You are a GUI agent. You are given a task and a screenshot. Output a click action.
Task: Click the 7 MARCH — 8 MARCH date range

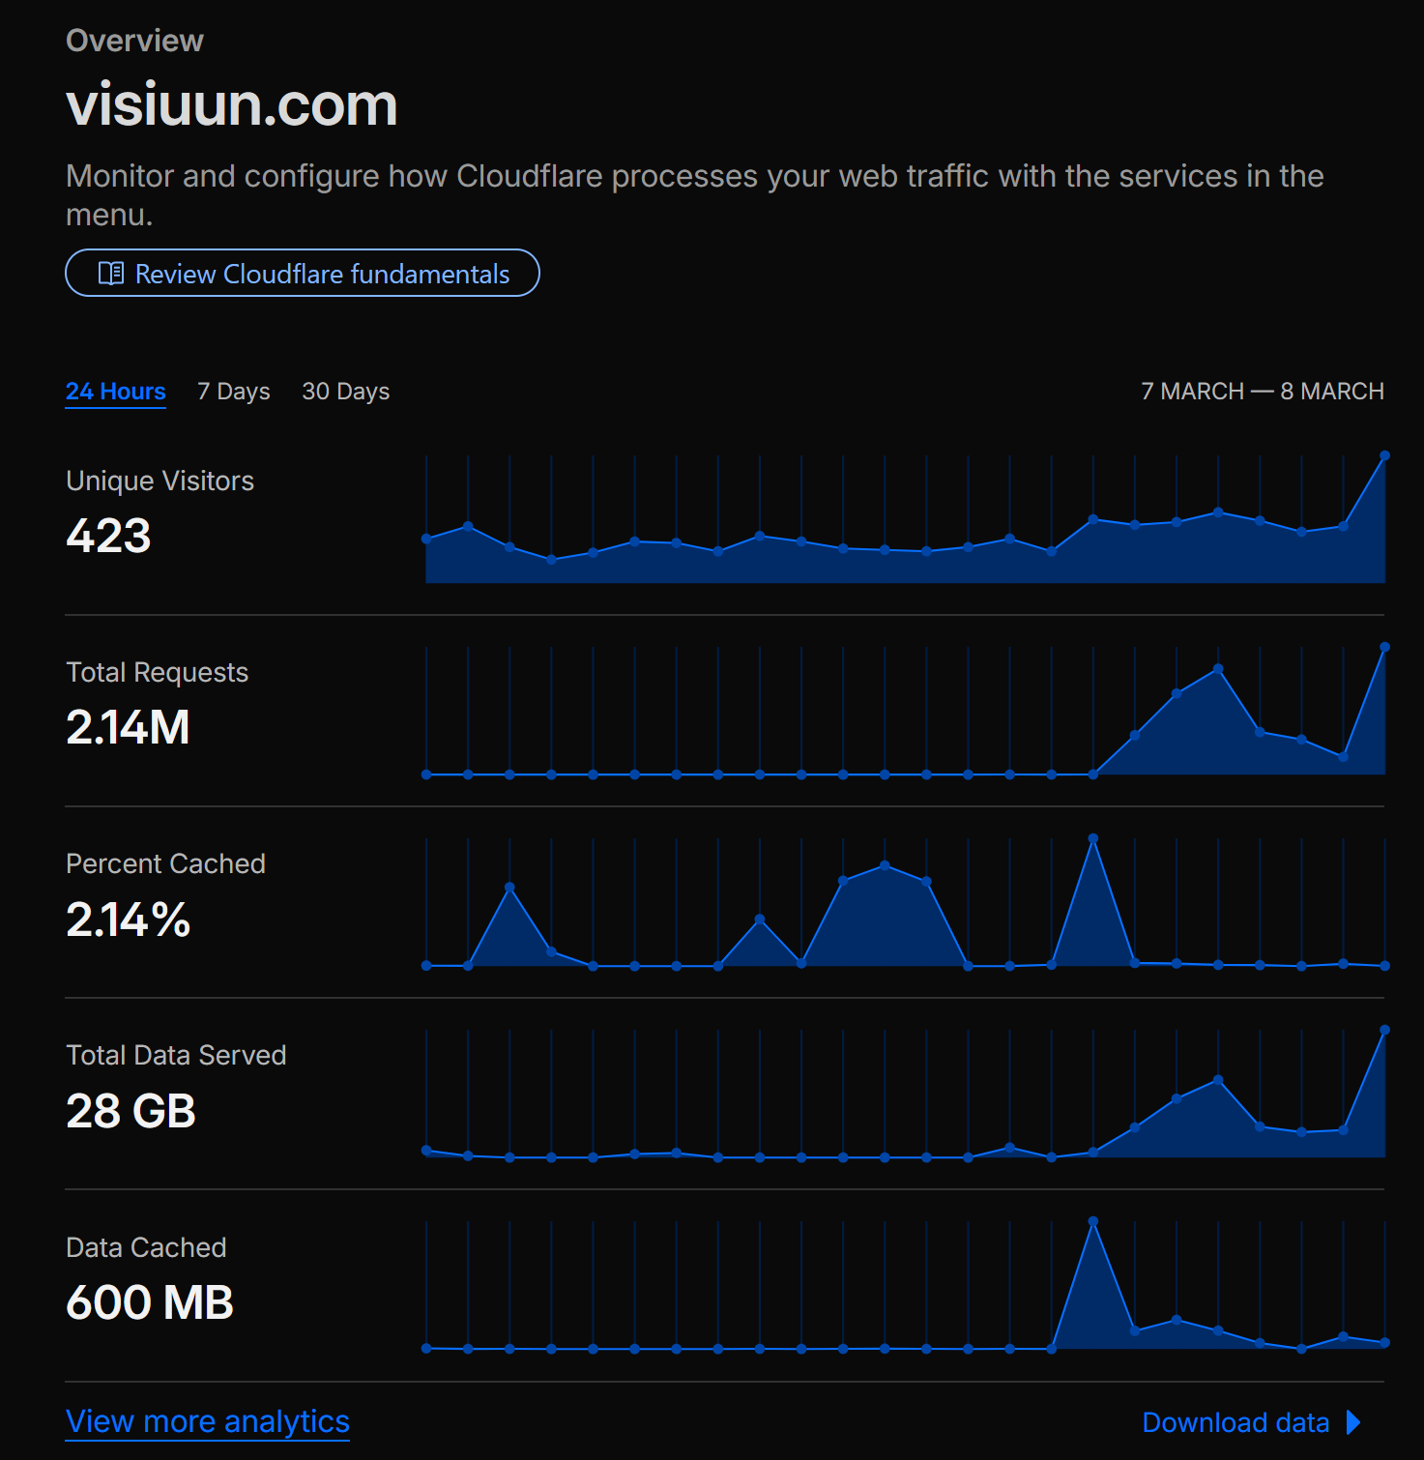point(1263,392)
